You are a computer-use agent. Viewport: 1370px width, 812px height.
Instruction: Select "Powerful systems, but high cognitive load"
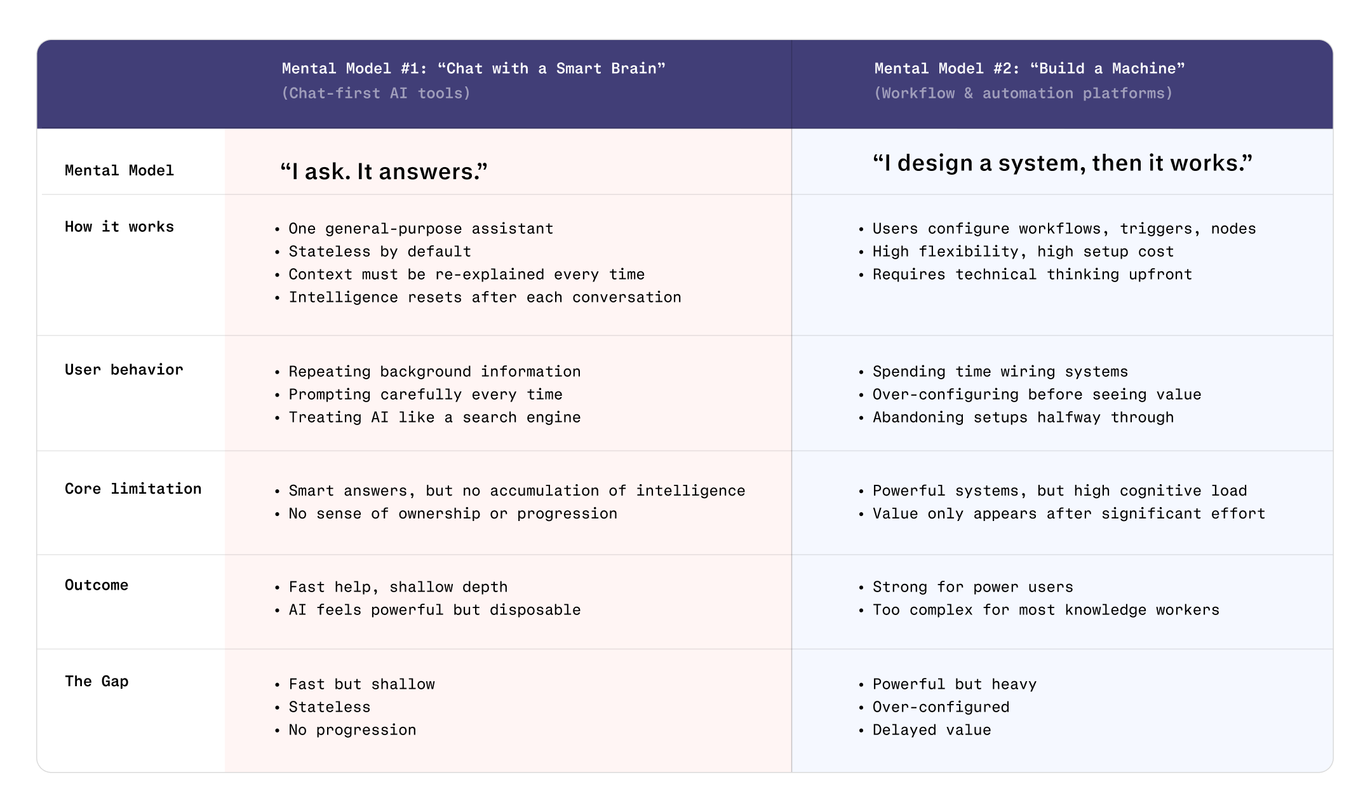click(x=1059, y=491)
